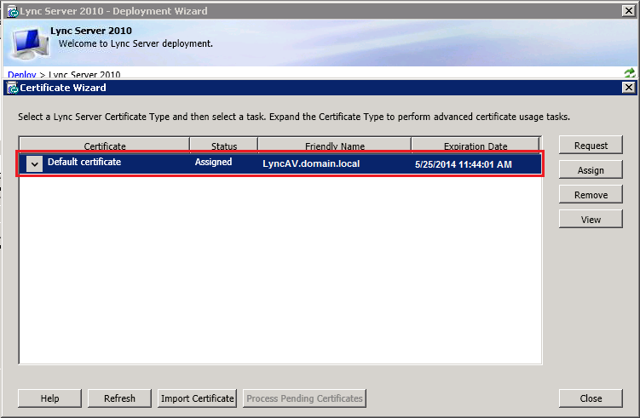Viewport: 640px width, 418px height.
Task: Click the Certificate Wizard title bar icon
Action: pos(13,88)
